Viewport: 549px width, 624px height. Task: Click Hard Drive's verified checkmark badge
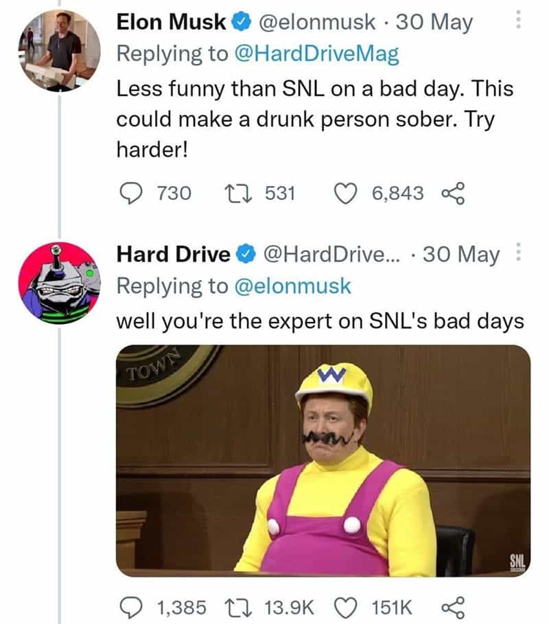coord(244,253)
